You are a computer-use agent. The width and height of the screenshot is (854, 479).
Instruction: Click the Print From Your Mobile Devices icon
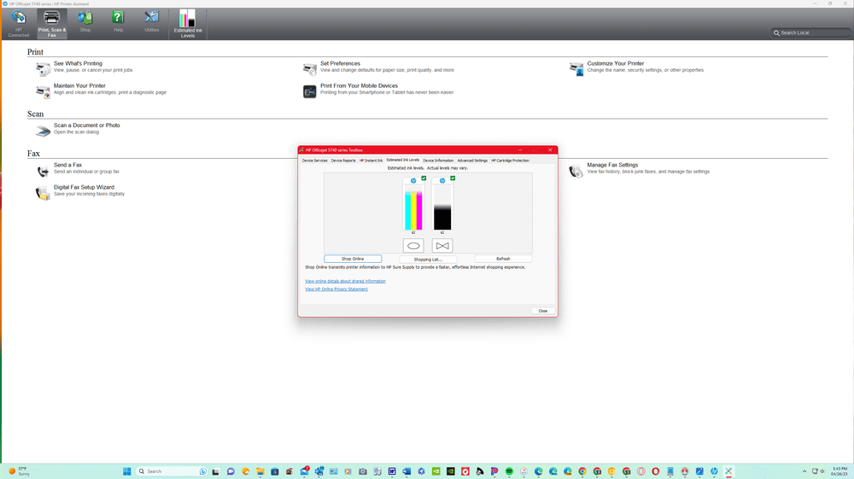(x=310, y=91)
